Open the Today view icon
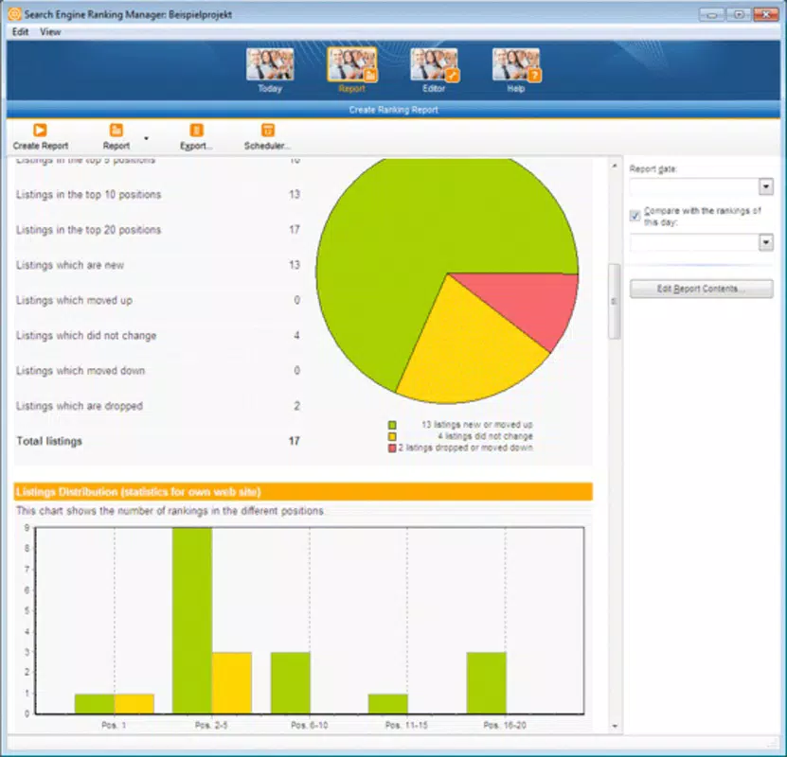Image resolution: width=787 pixels, height=757 pixels. click(270, 64)
